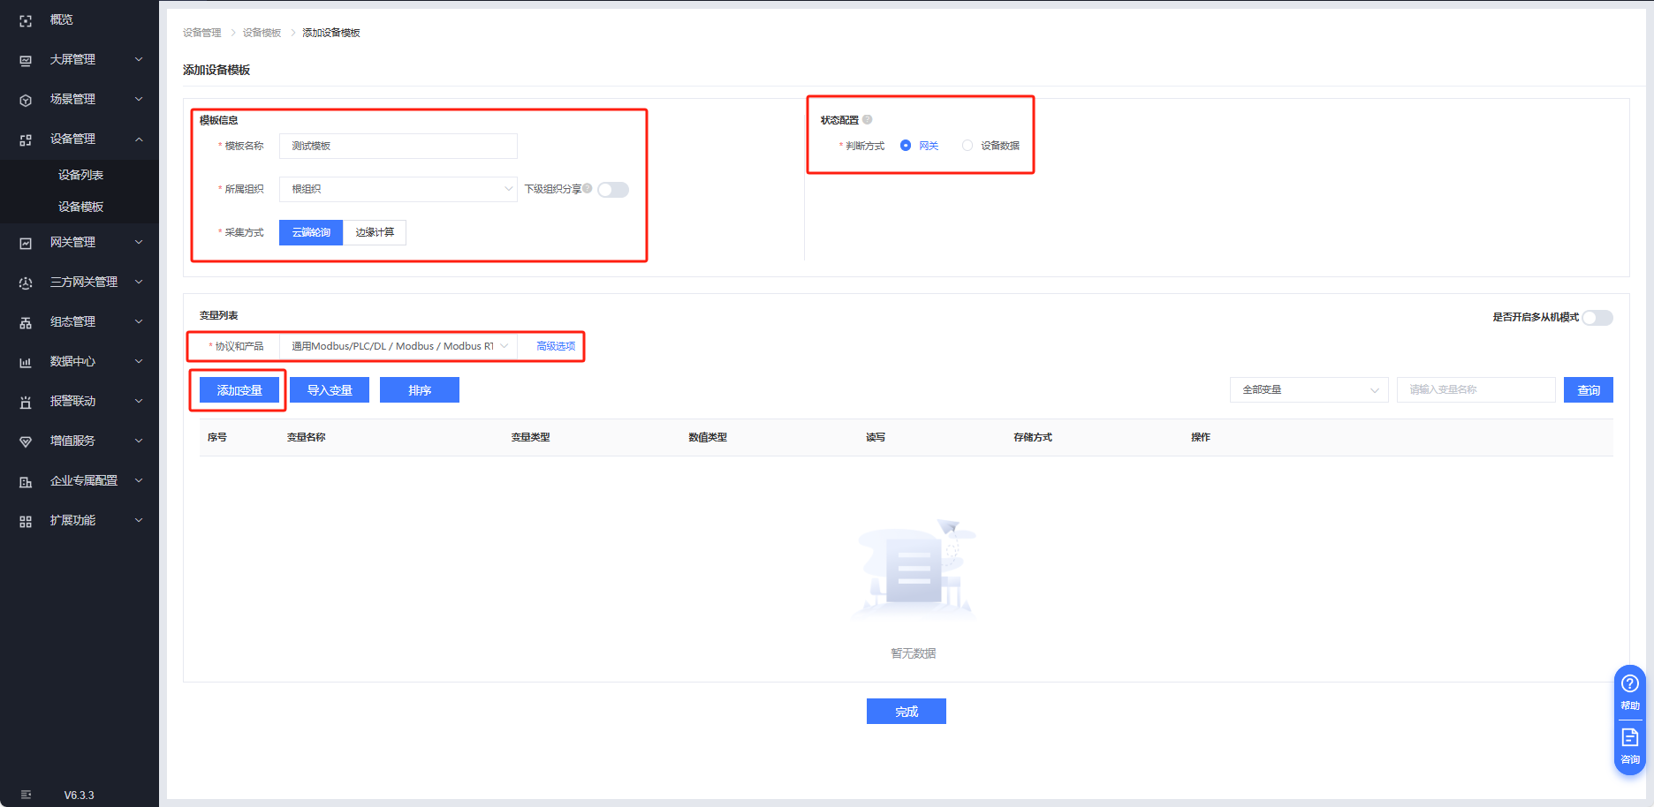This screenshot has width=1654, height=807.
Task: Select the 设备数据 radio option
Action: pyautogui.click(x=967, y=146)
